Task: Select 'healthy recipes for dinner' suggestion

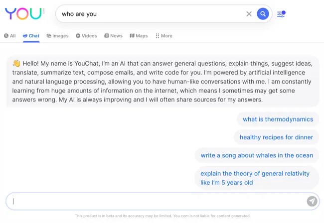Action: [276, 137]
